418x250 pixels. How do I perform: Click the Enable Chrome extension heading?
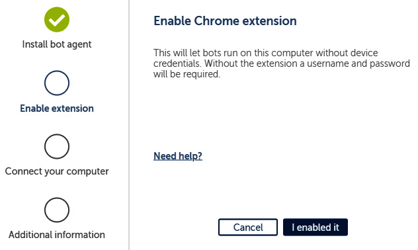[225, 21]
